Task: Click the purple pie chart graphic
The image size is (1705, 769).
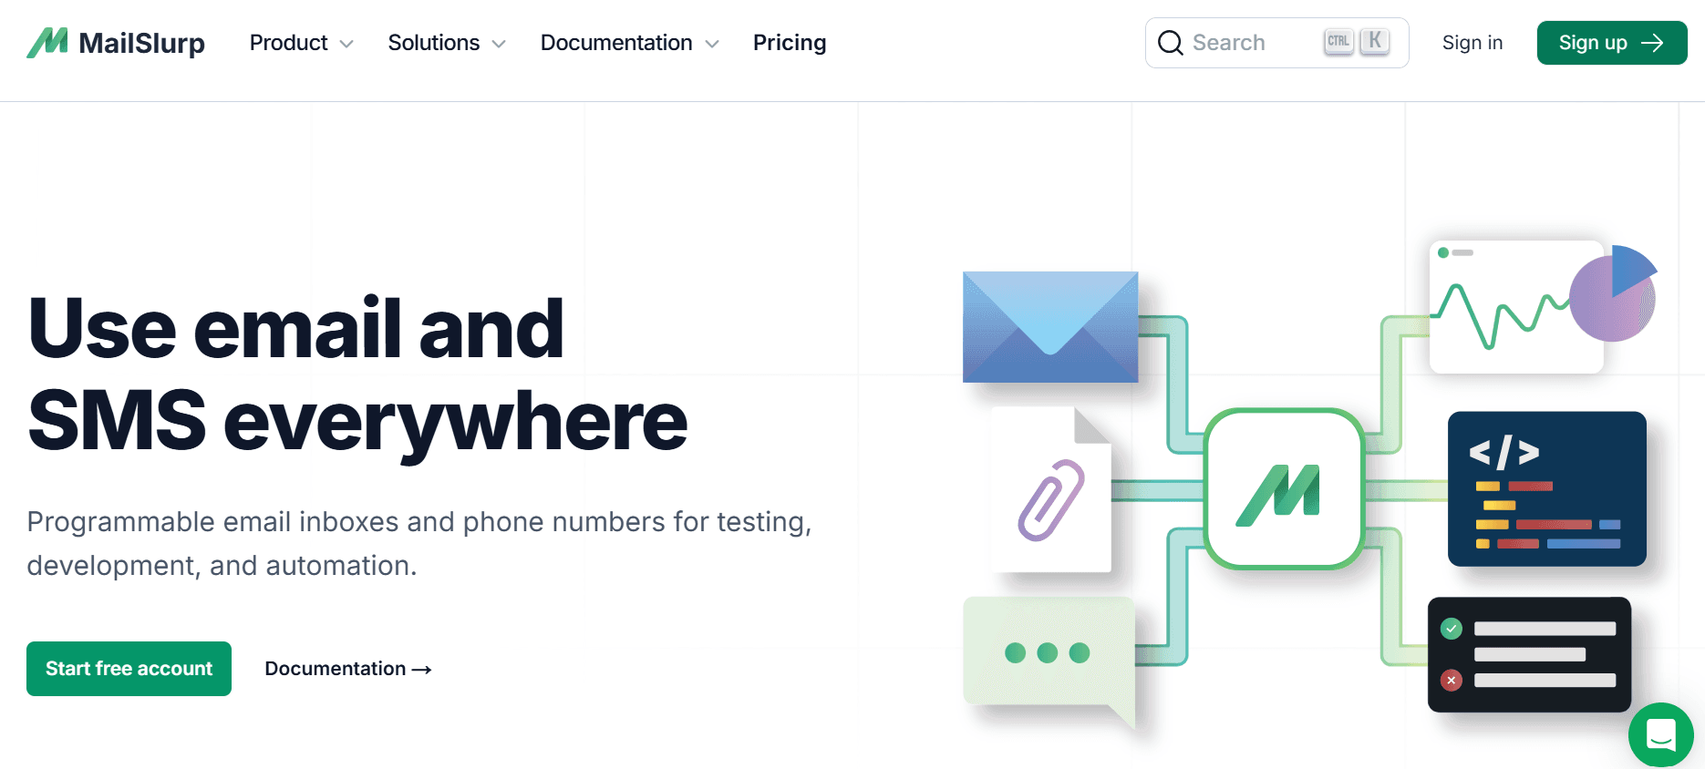Action: coord(1613,293)
